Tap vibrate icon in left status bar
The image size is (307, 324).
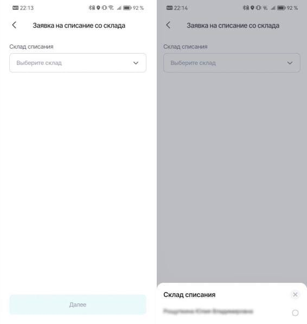(104, 8)
